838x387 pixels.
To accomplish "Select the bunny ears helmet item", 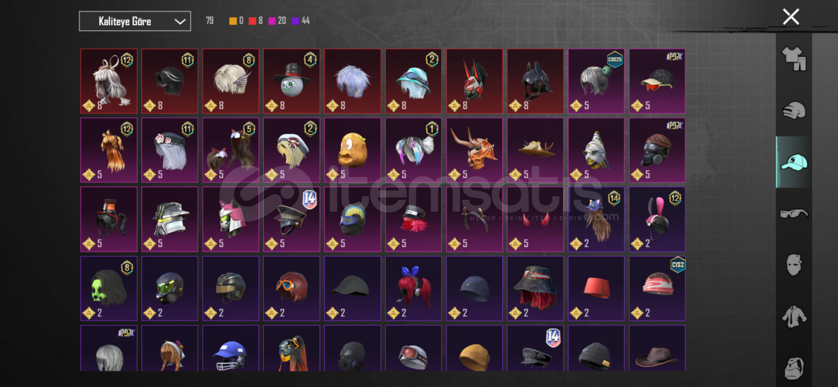I will [657, 219].
